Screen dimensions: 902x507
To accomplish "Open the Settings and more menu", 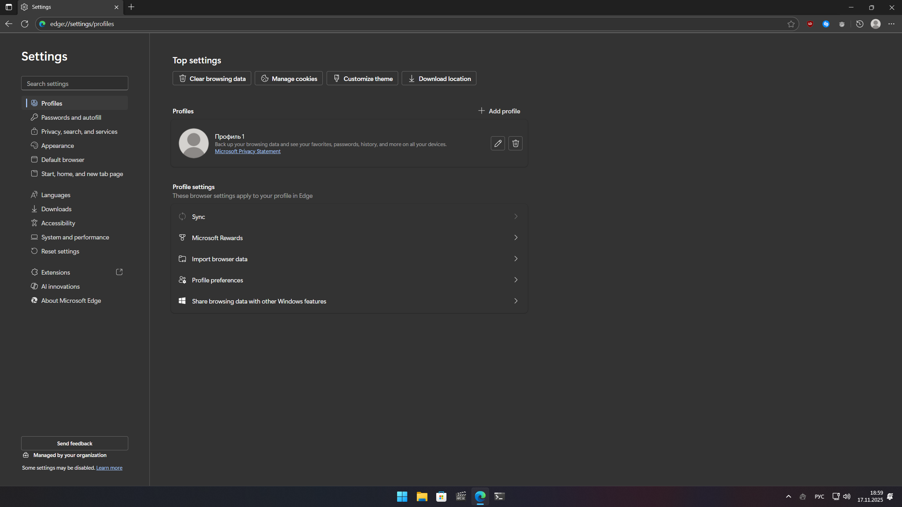I will click(x=891, y=24).
